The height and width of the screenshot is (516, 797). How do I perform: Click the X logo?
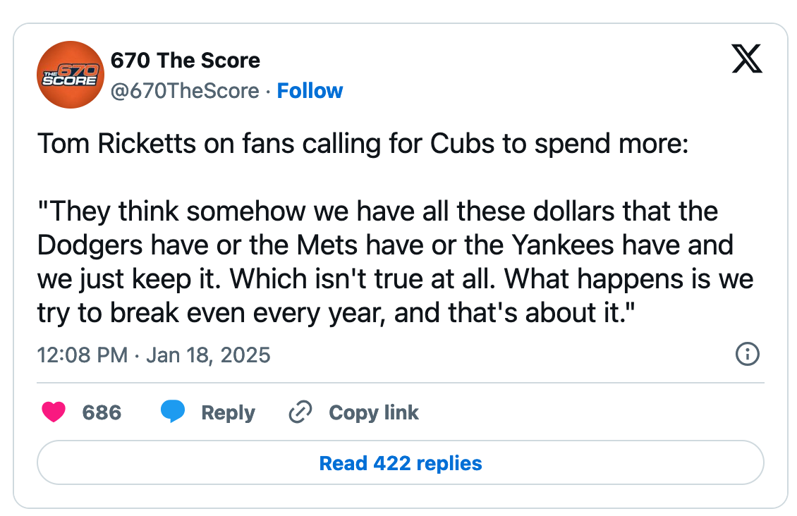[747, 59]
